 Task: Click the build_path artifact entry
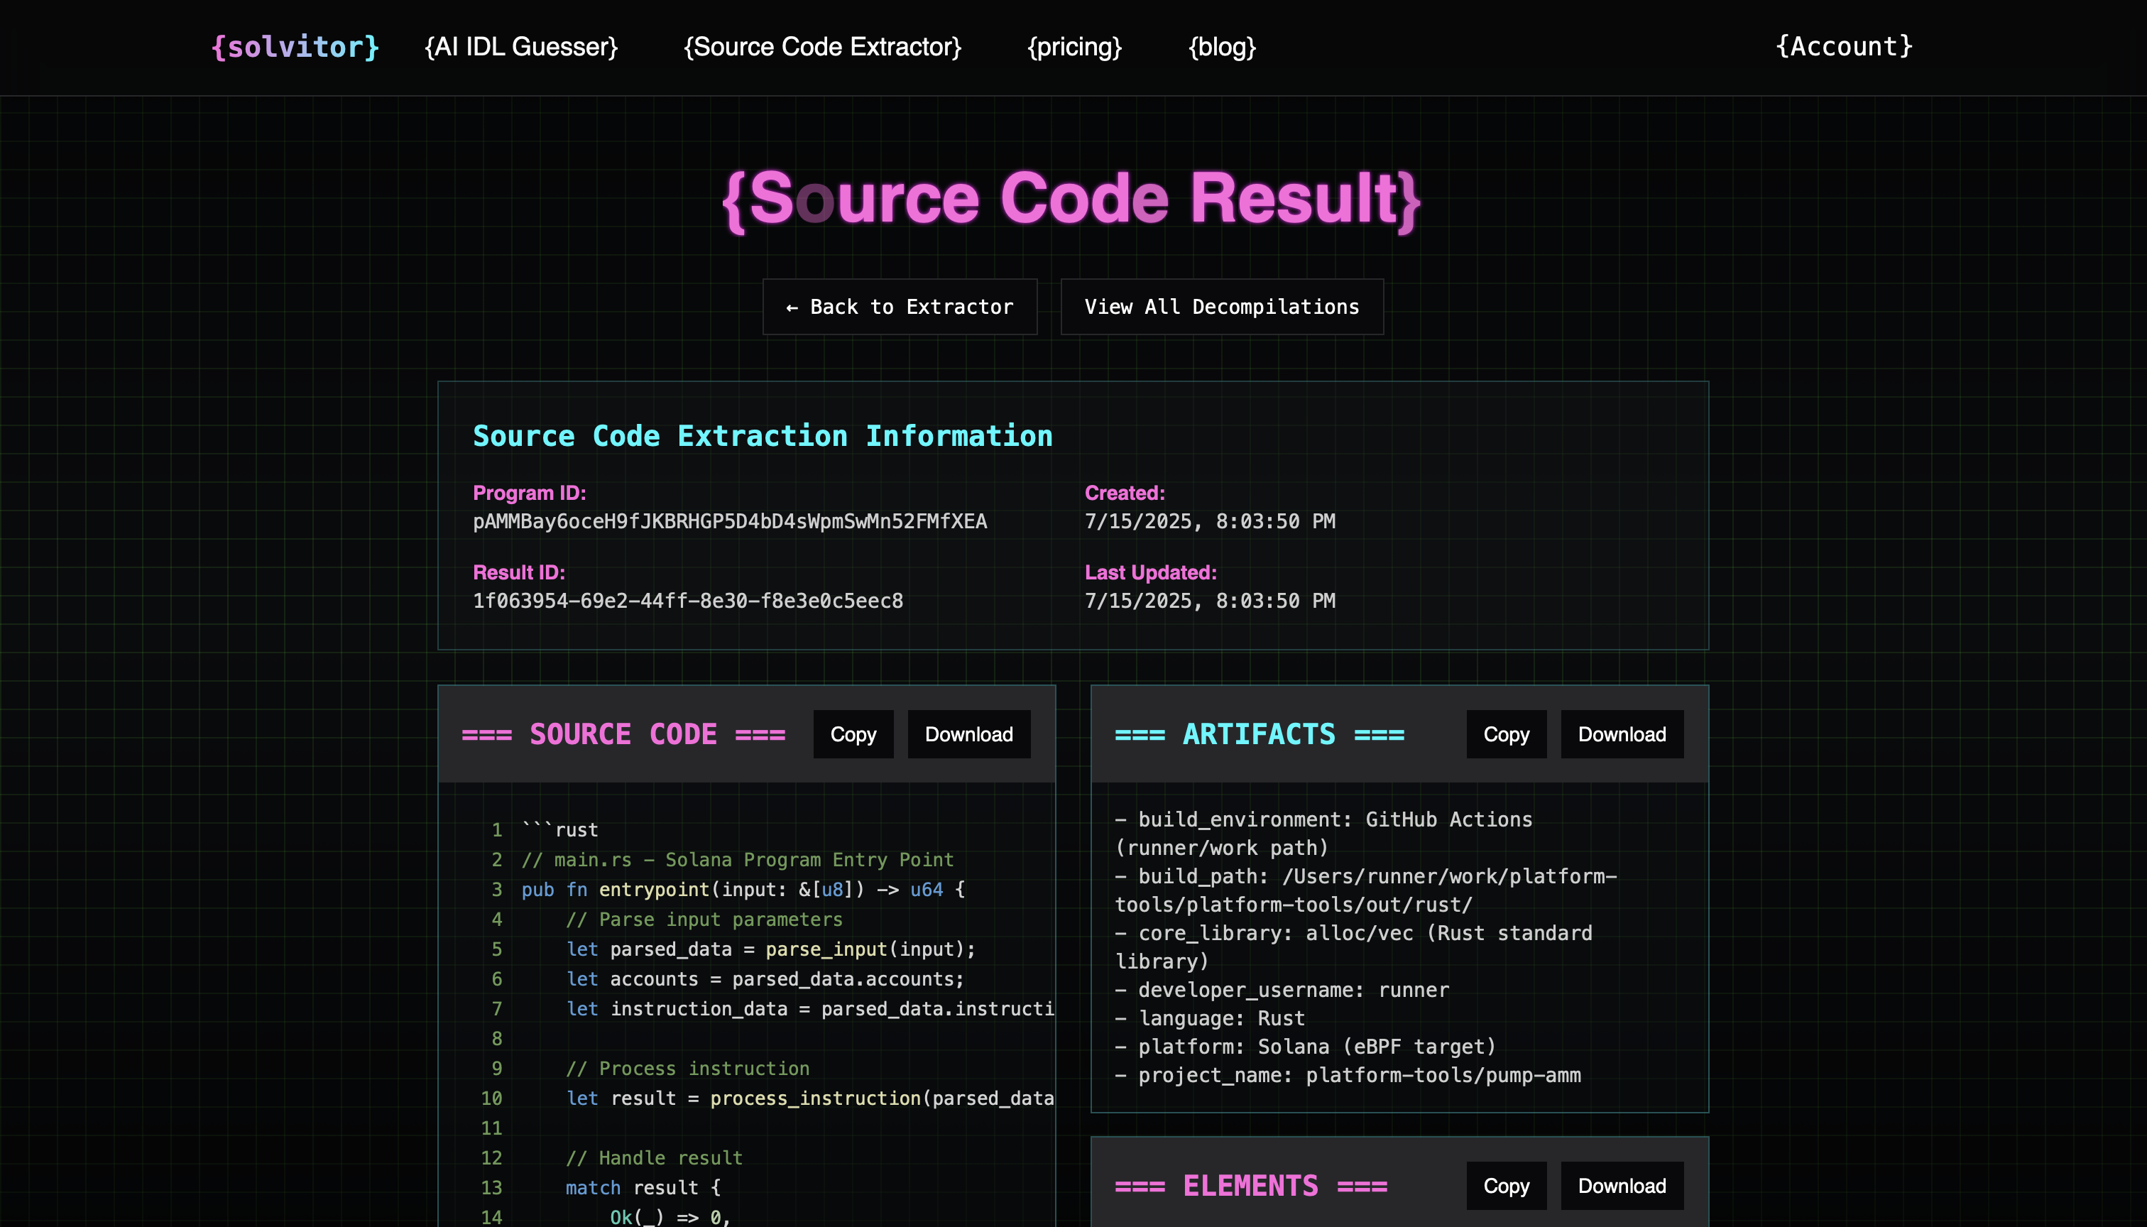(1365, 890)
